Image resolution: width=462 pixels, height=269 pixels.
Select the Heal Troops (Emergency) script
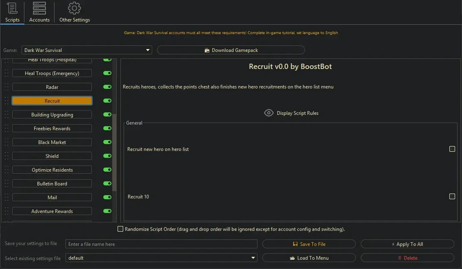click(x=52, y=73)
